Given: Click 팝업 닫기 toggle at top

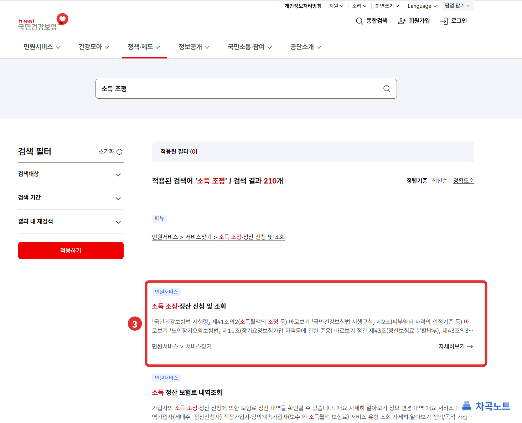Looking at the screenshot, I should (458, 6).
